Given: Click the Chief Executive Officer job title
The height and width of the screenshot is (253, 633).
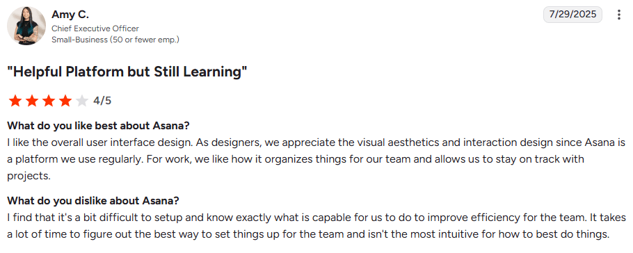Looking at the screenshot, I should coord(95,28).
